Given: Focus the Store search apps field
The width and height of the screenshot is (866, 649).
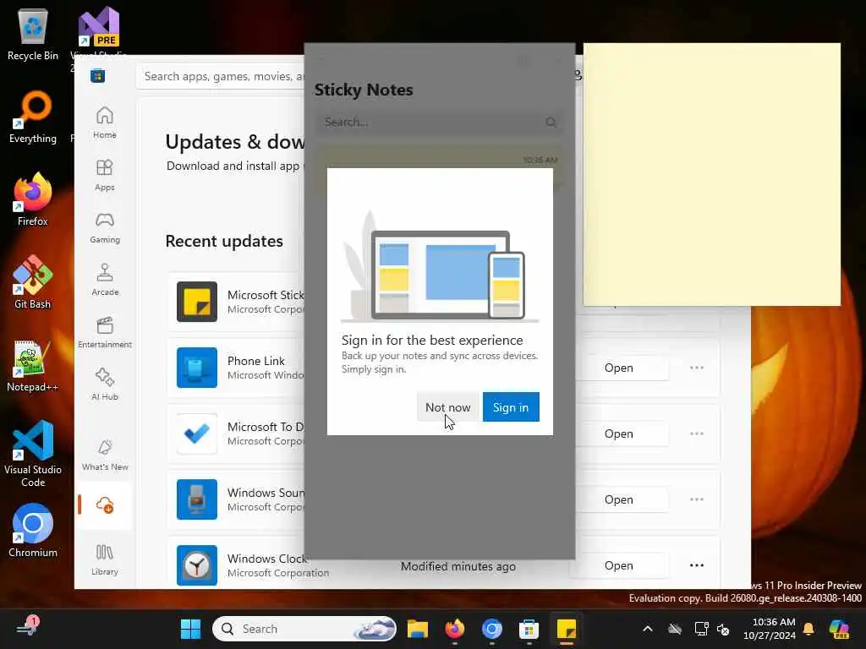Looking at the screenshot, I should 221,76.
